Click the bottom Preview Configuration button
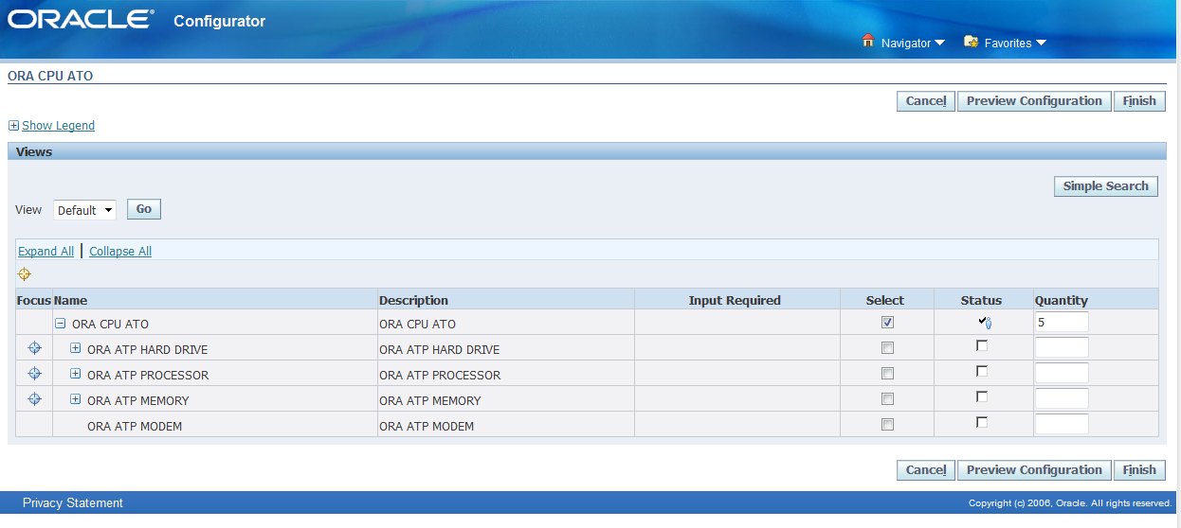Image resolution: width=1181 pixels, height=528 pixels. (1034, 470)
